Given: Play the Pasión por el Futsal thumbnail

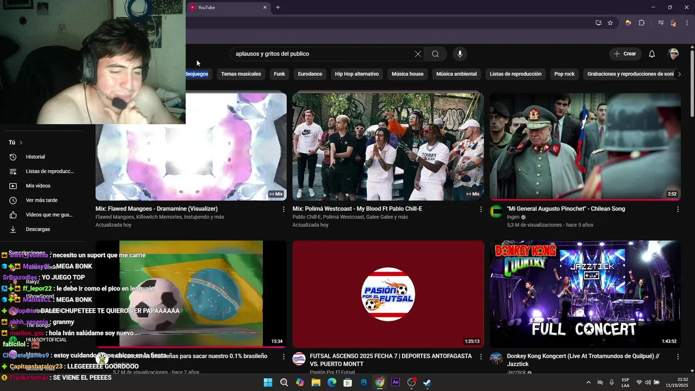Looking at the screenshot, I should 388,294.
